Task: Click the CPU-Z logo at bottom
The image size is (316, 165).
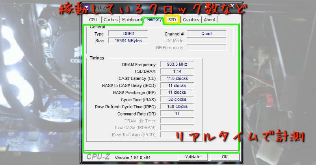Action: click(98, 157)
